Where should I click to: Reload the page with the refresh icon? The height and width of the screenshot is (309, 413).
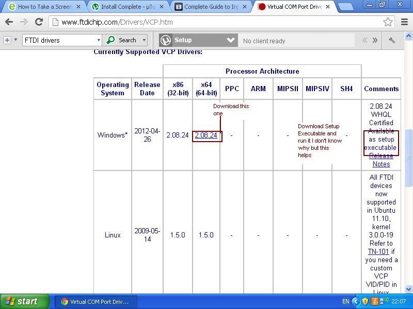(39, 22)
